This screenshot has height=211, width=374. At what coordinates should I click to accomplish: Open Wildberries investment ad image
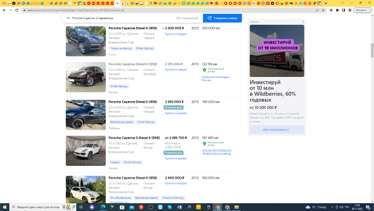pos(277,51)
